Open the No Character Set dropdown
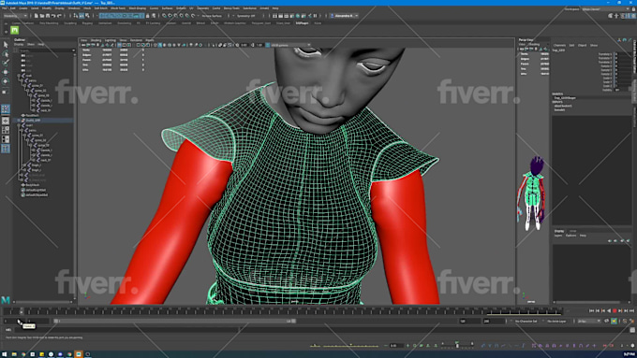Viewport: 637px width, 358px height. pyautogui.click(x=526, y=322)
